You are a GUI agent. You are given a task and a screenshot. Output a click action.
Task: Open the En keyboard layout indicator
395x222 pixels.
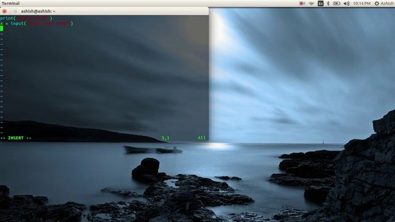[x=320, y=4]
